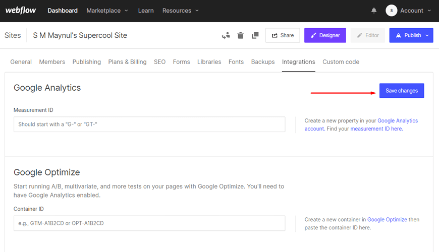Open the Learn nav item
439x252 pixels.
click(x=146, y=11)
